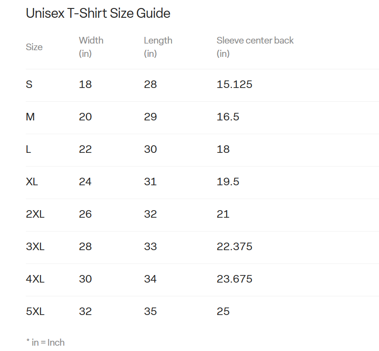Click the 35 length value for 5XL

coord(150,311)
